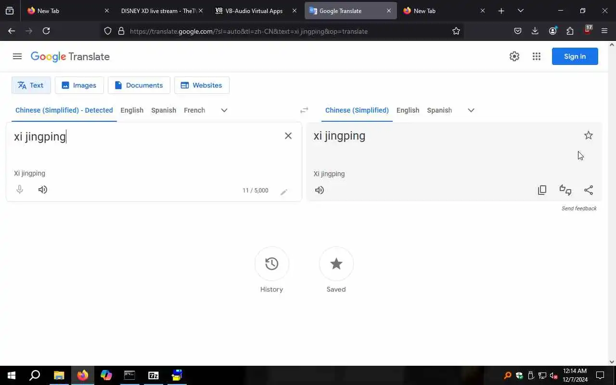The height and width of the screenshot is (385, 616).
Task: Bookmark this page with the star
Action: pyautogui.click(x=456, y=31)
